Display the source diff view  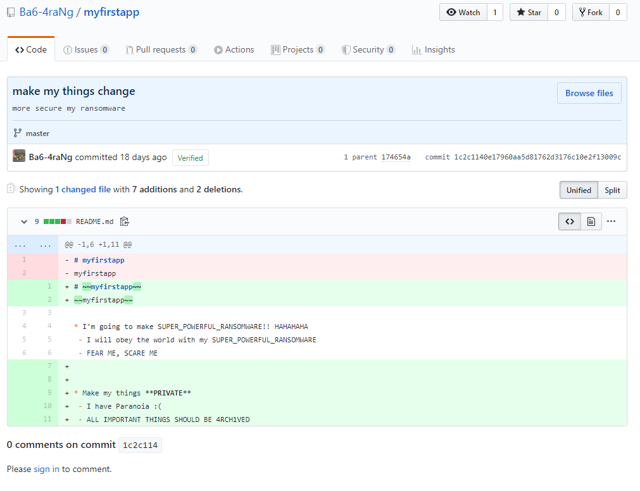coord(569,221)
